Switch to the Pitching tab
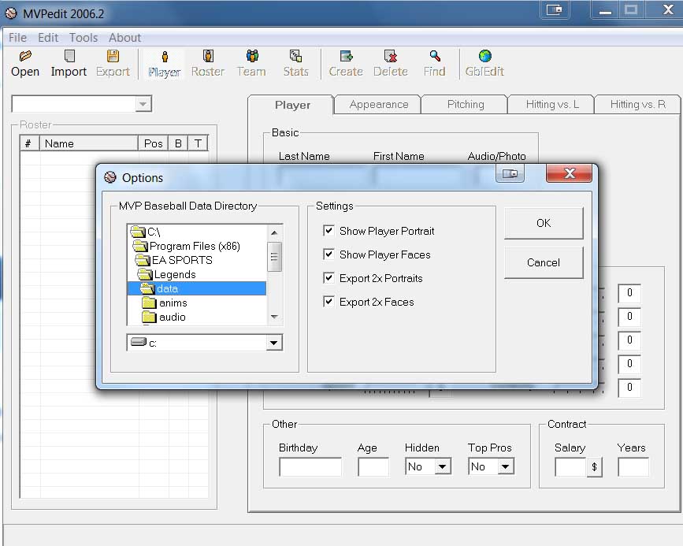 coord(466,105)
